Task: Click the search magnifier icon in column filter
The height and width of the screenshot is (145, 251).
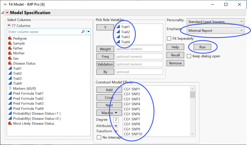Action: pos(83,32)
